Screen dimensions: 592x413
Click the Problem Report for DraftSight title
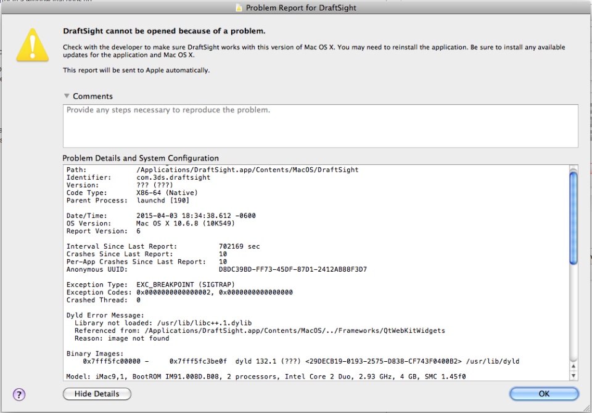coord(301,8)
